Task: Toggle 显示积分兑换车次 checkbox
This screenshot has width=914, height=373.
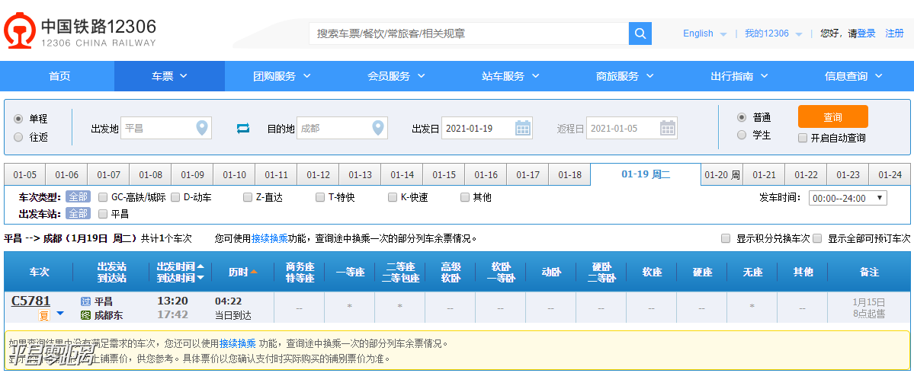Action: pyautogui.click(x=726, y=238)
